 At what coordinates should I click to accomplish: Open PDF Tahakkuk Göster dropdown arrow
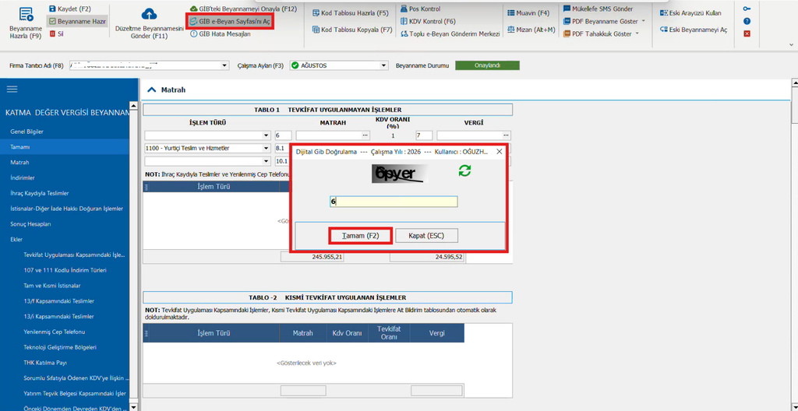tap(637, 34)
